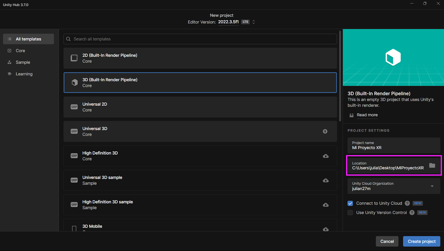Focus the Search all templates field
444x251 pixels.
(200, 39)
